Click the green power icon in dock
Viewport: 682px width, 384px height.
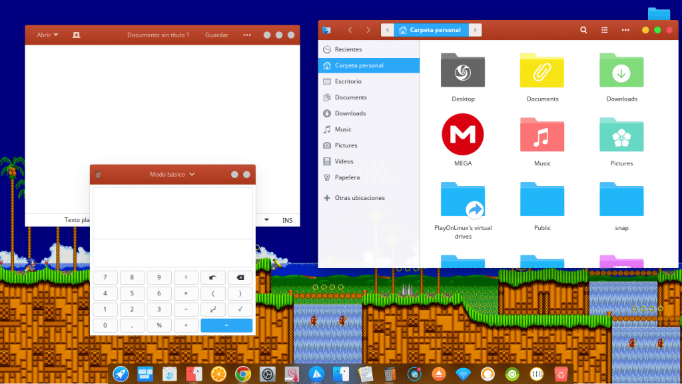coord(512,374)
